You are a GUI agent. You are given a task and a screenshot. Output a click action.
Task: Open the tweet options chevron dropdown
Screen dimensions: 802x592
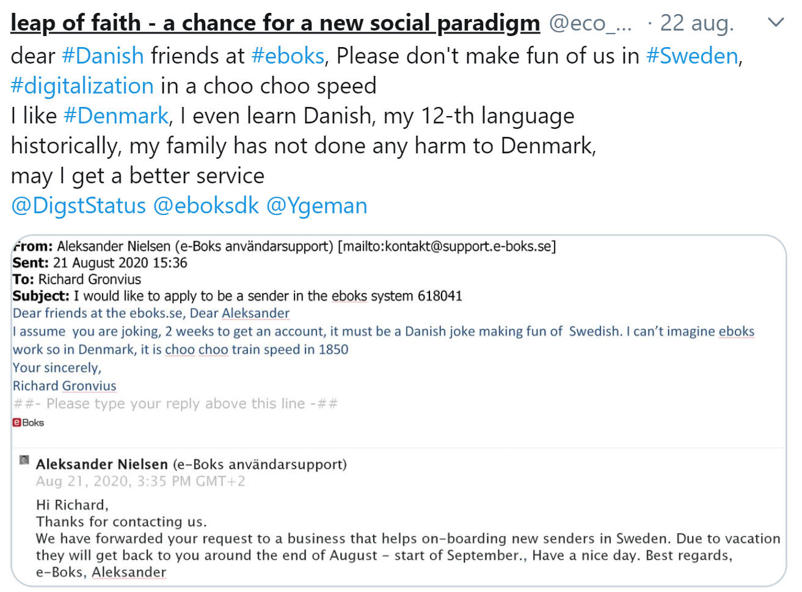[775, 23]
